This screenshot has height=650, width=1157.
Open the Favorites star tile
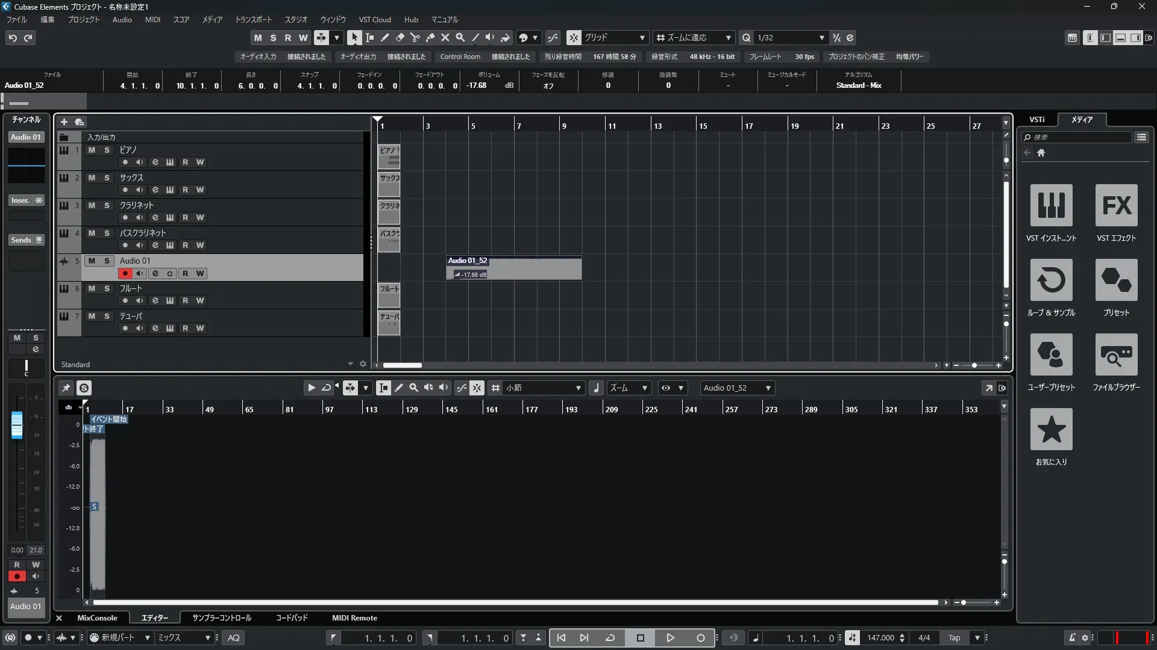coord(1051,429)
